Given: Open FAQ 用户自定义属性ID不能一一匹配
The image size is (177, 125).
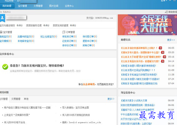Looking at the screenshot, I should (x=27, y=108).
